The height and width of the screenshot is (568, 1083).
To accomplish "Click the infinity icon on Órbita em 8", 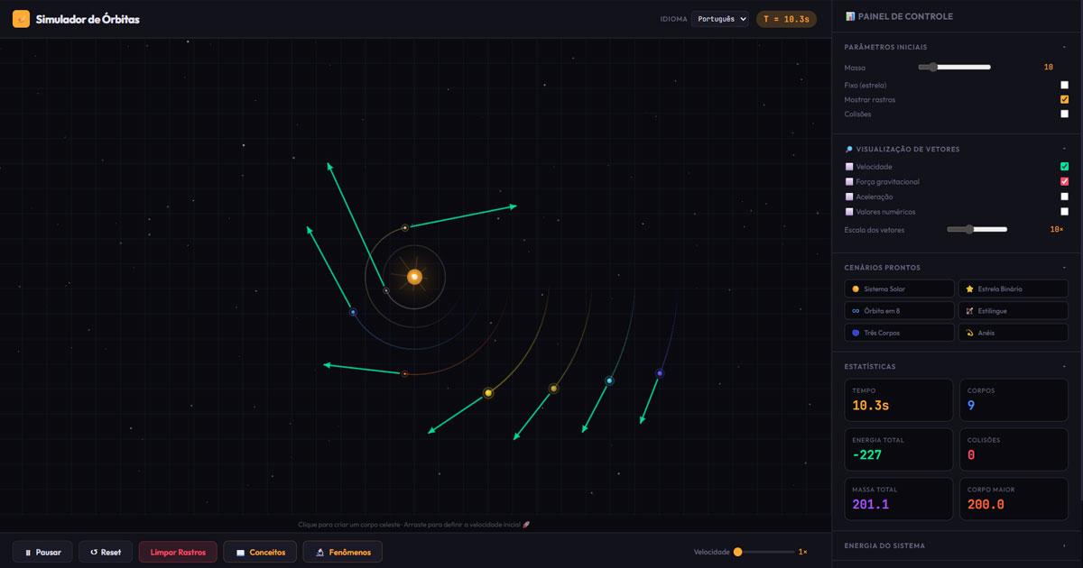I will coord(857,310).
